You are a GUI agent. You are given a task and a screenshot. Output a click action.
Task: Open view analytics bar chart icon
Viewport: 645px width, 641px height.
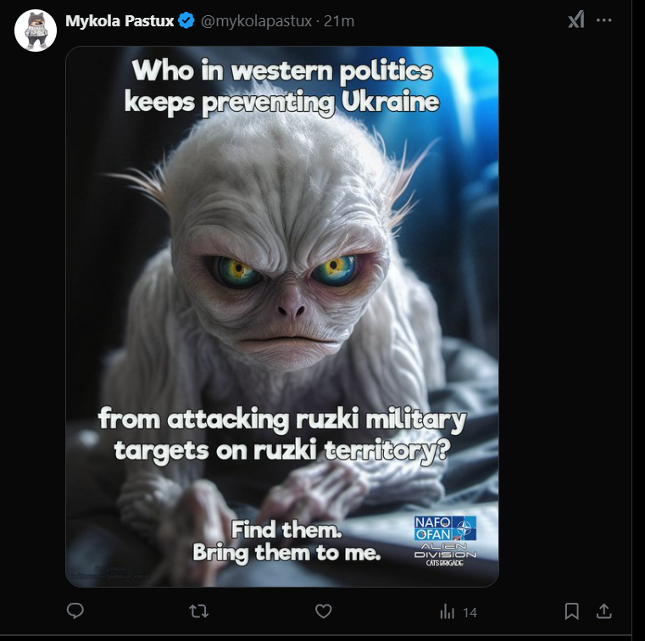(448, 612)
